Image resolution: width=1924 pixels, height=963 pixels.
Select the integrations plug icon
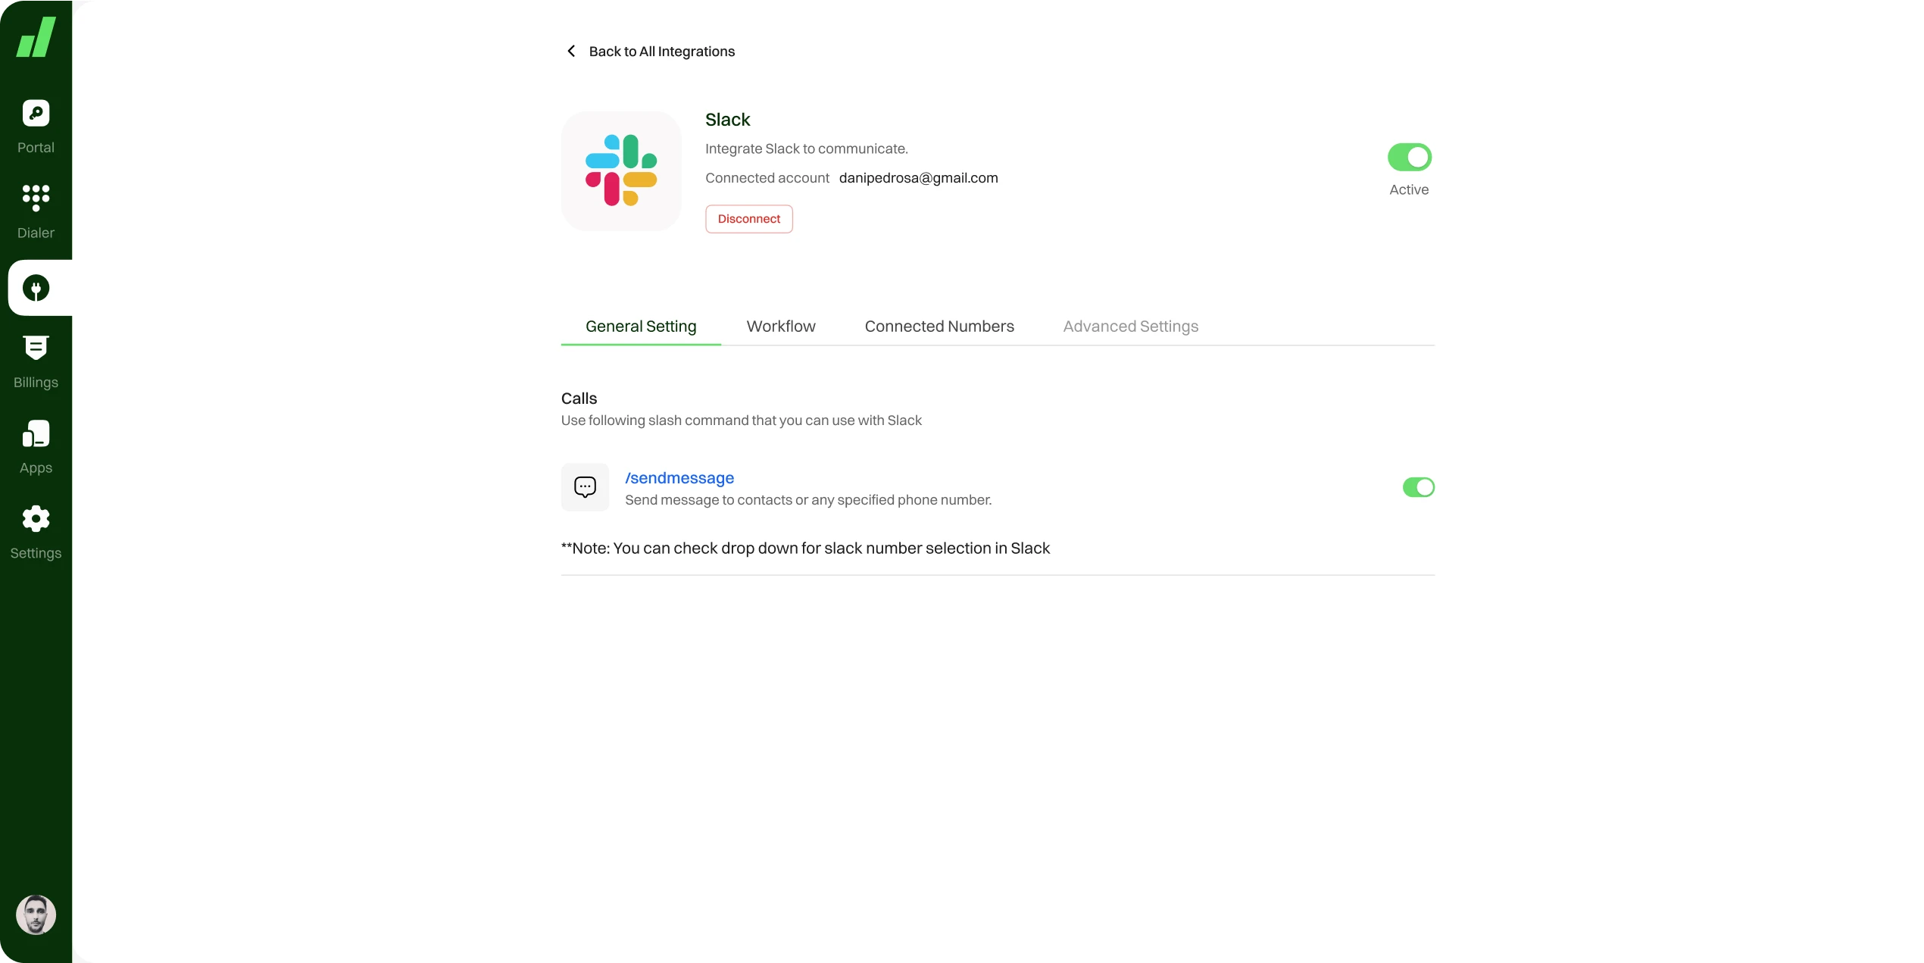click(x=36, y=288)
